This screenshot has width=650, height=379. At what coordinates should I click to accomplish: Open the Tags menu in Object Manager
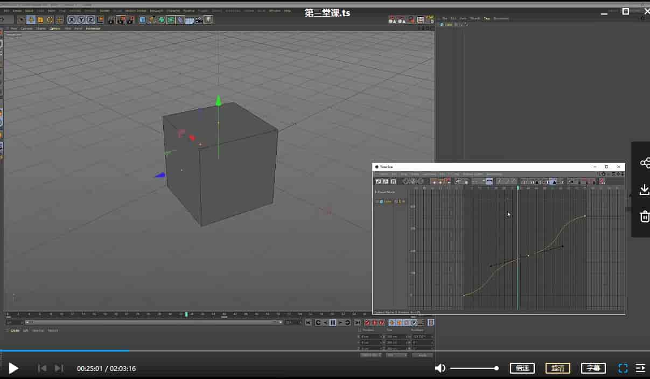[487, 18]
